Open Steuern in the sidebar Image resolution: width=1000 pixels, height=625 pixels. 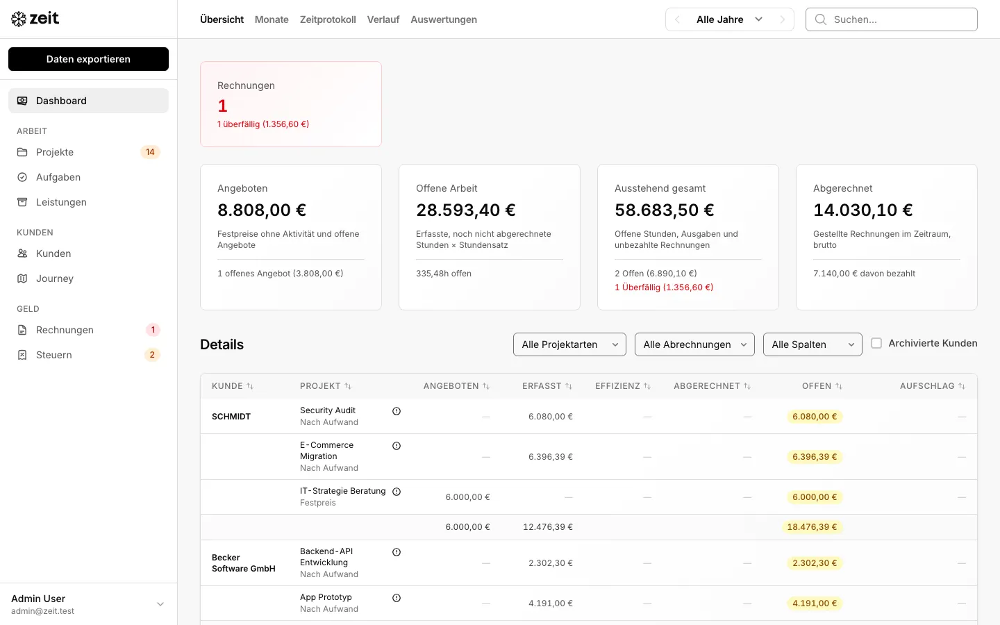[x=88, y=355]
